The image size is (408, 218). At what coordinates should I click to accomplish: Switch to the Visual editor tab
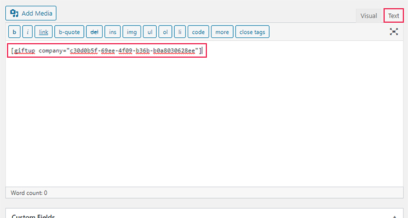(368, 16)
